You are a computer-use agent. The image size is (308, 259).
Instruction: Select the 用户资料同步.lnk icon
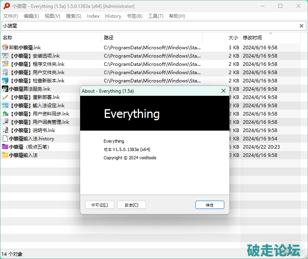coord(5,114)
